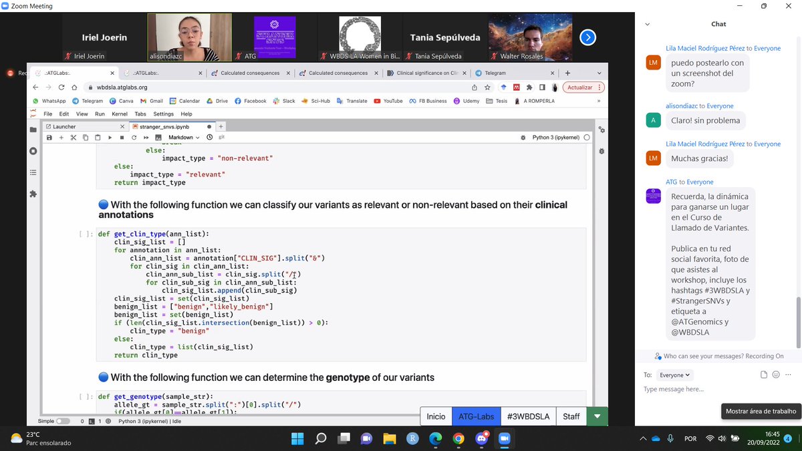Open File Explorer from the taskbar
The image size is (802, 451).
[x=389, y=439]
